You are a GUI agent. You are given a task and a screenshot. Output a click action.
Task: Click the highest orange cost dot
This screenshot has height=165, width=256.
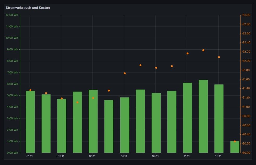pos(203,50)
